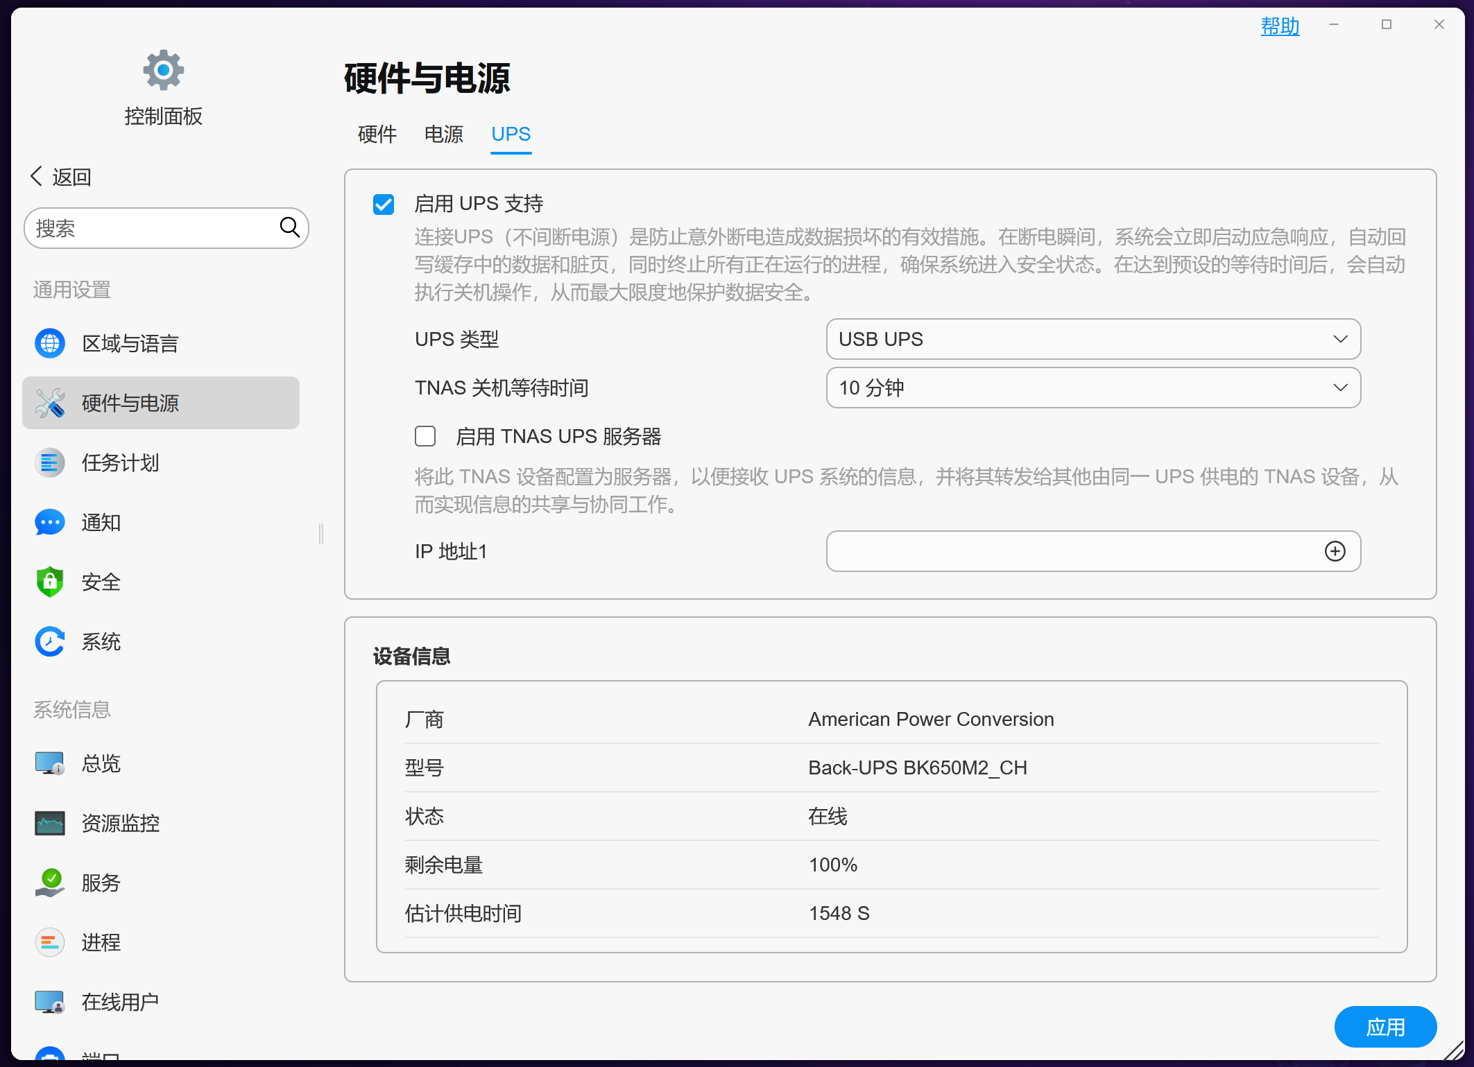The image size is (1474, 1067).
Task: Enable the TNAS UPS server (启用 TNAS UPS 服务器) checkbox
Action: tap(425, 436)
